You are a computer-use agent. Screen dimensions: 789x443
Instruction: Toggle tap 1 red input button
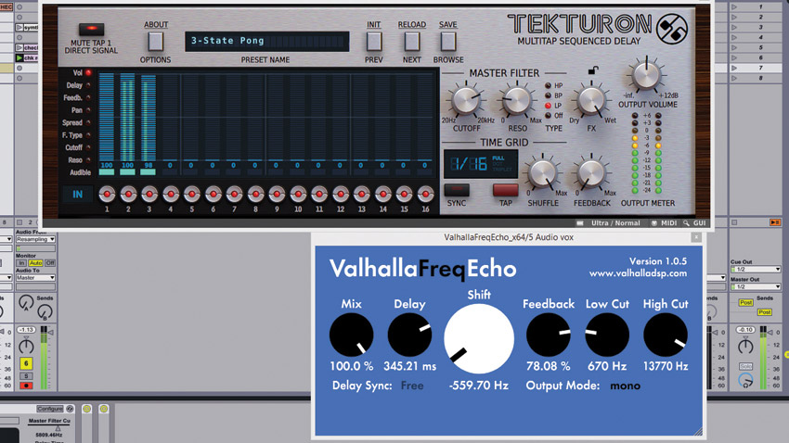click(107, 194)
